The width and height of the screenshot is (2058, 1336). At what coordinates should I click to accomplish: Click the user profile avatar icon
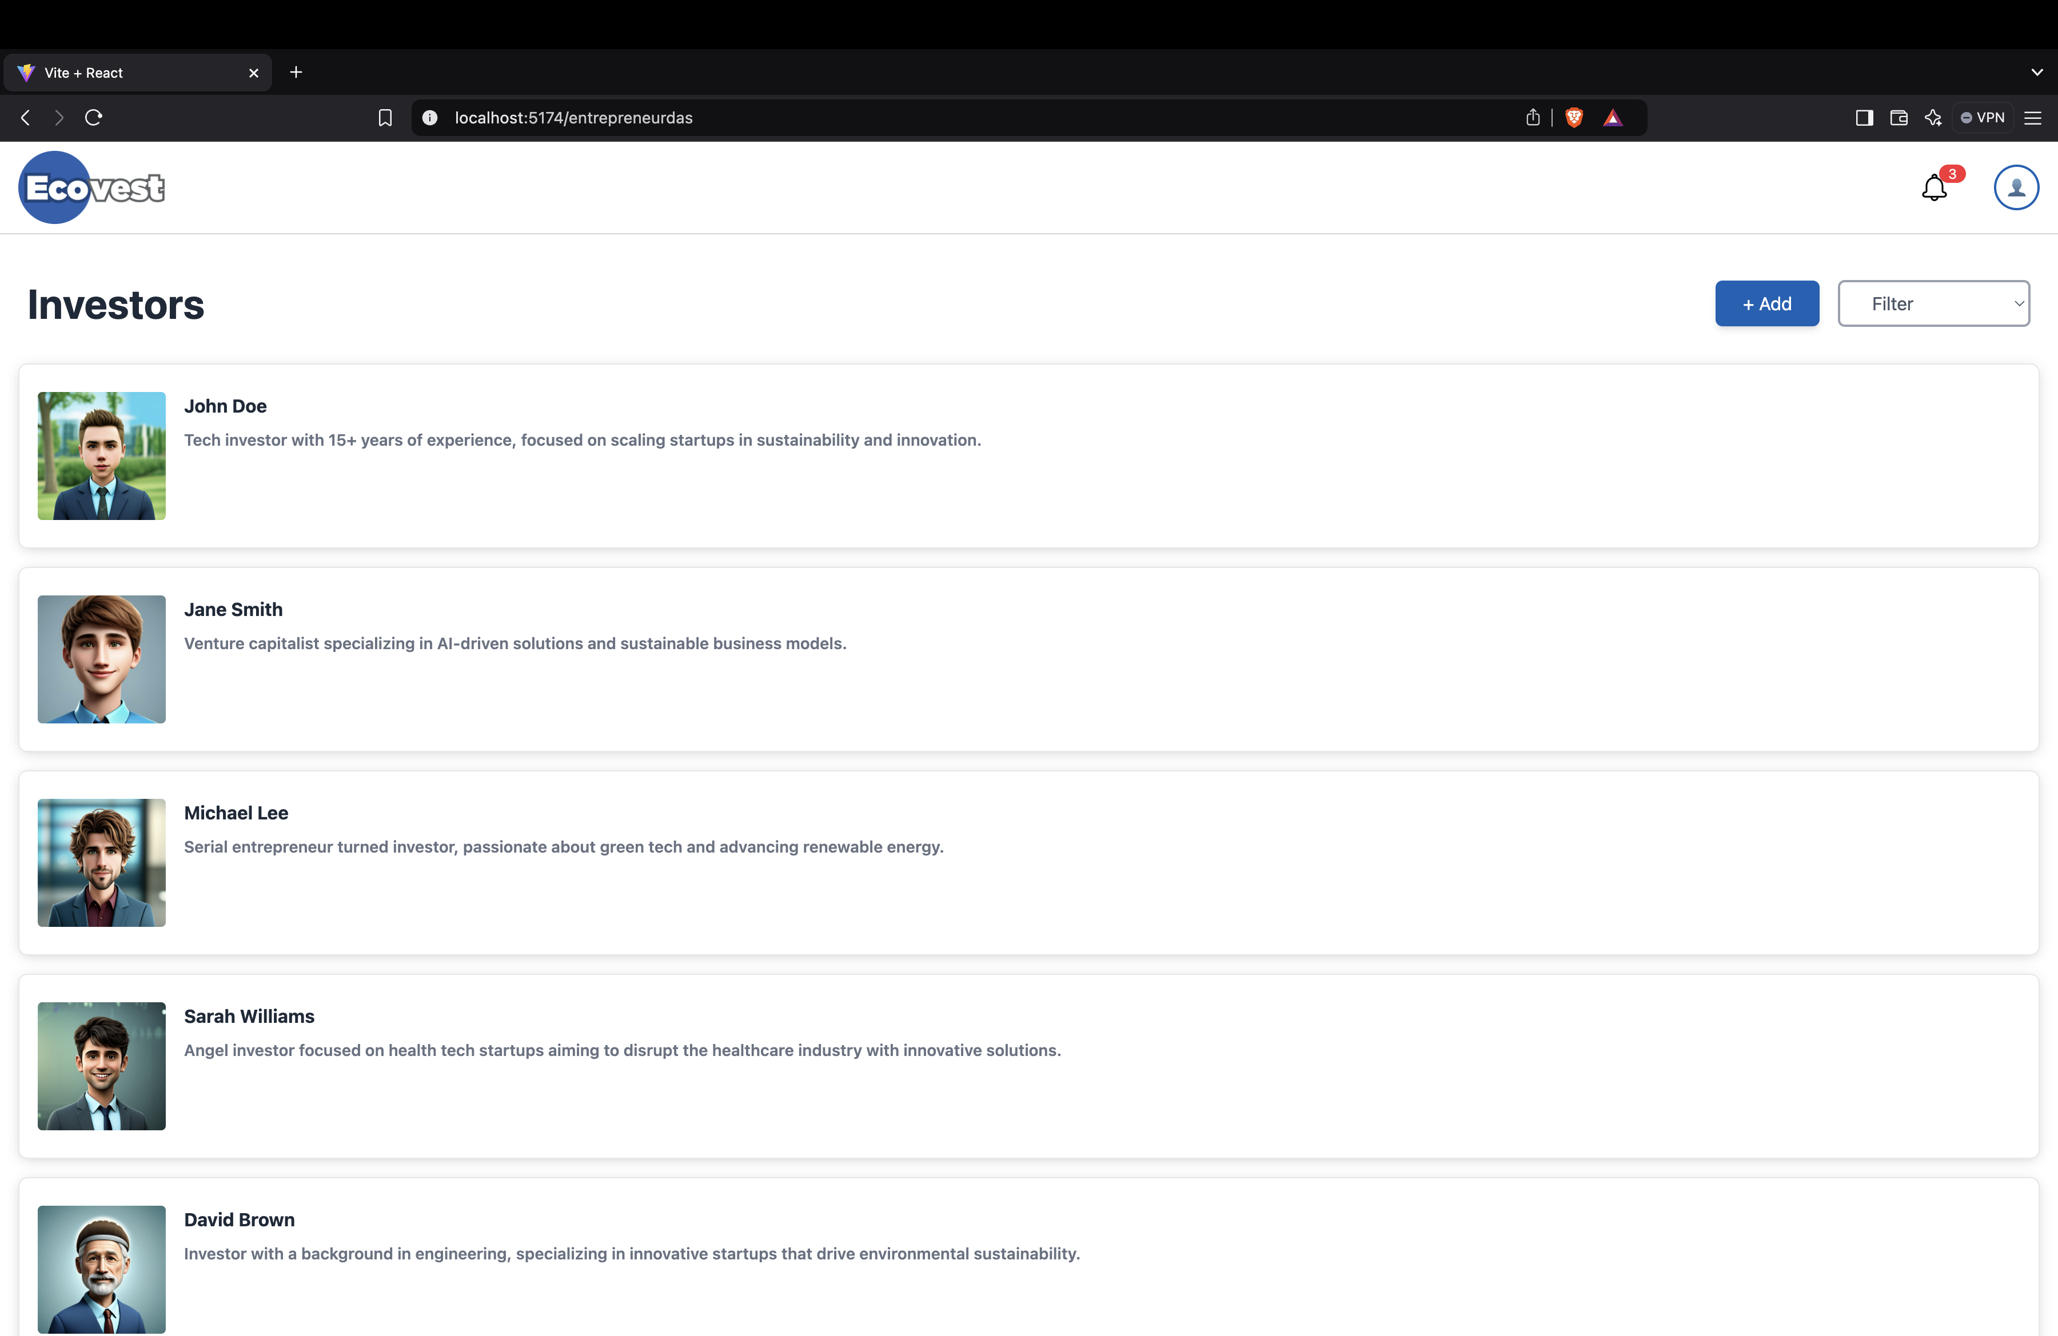(2016, 187)
